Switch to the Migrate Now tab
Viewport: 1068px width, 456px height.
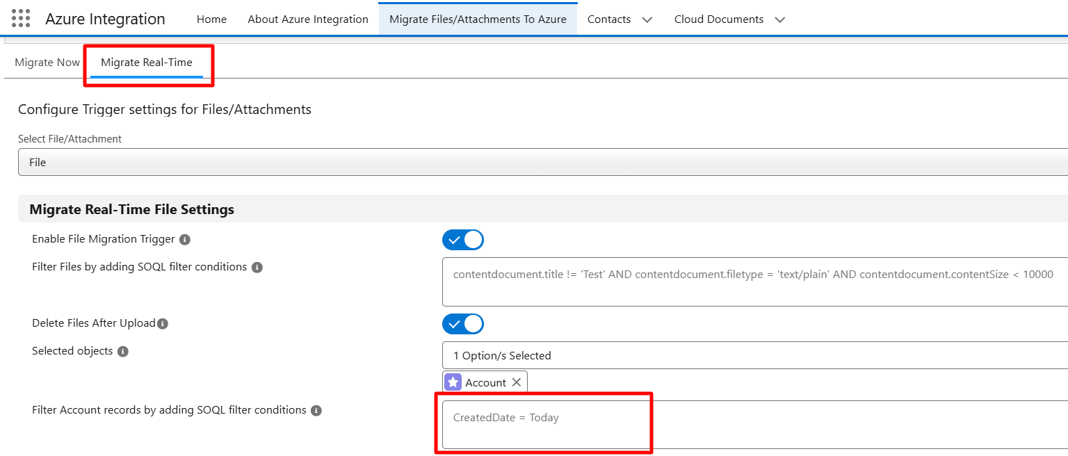pyautogui.click(x=47, y=63)
